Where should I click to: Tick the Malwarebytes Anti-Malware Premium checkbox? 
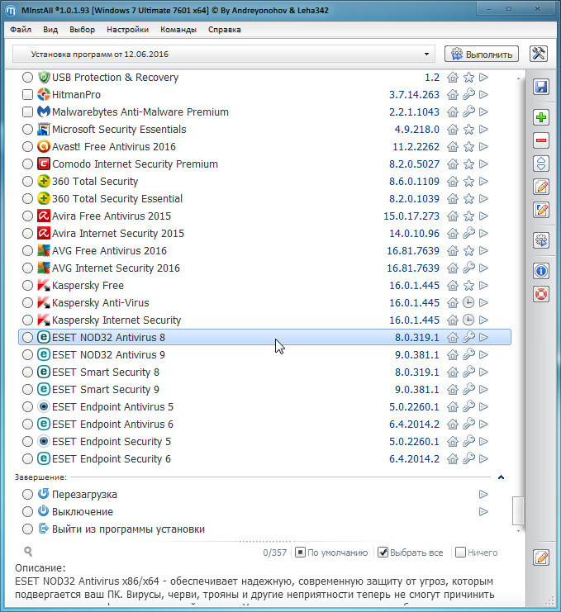(x=27, y=111)
